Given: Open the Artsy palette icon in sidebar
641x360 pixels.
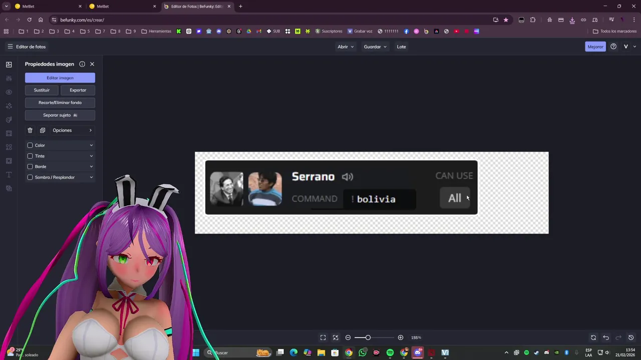Looking at the screenshot, I should click(x=9, y=119).
